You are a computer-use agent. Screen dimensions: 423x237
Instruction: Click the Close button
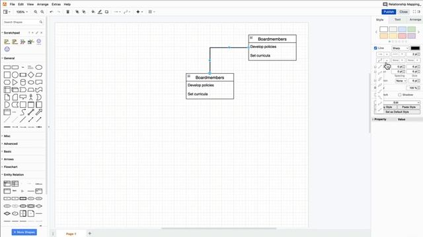(x=404, y=12)
